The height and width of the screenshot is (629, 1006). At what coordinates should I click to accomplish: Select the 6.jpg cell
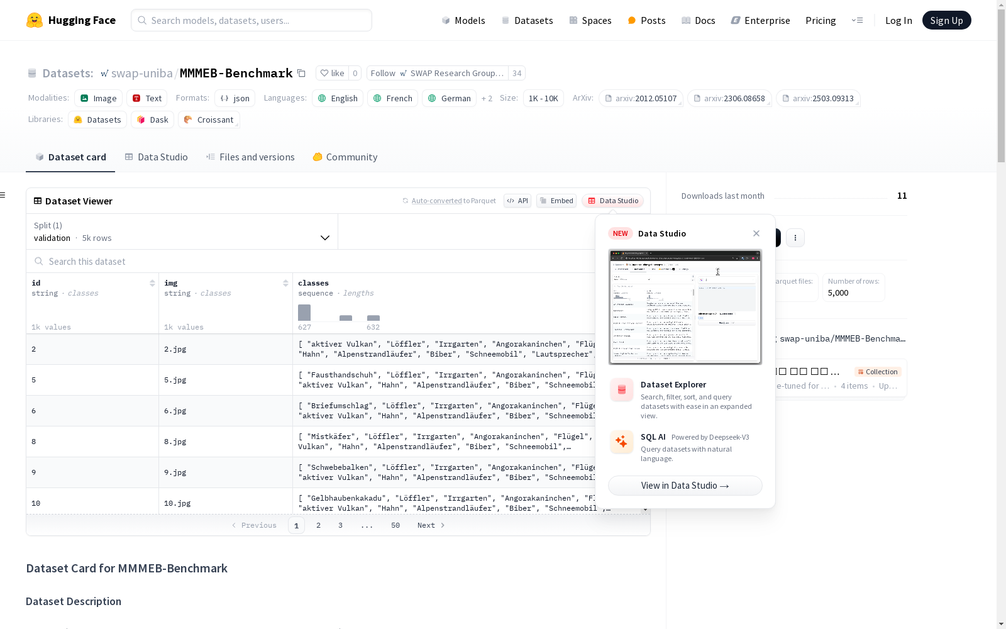[226, 411]
